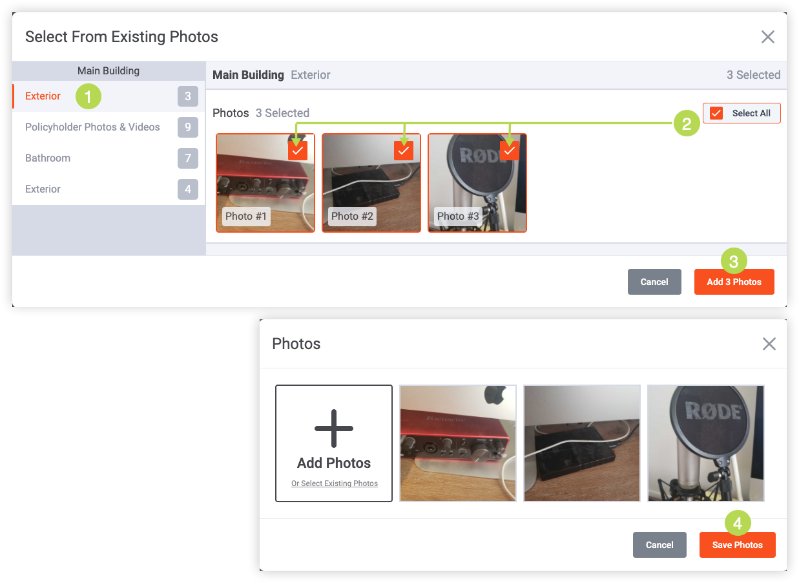Cancel the Photos dialog
Screen dimensions: 799x583
[x=659, y=545]
